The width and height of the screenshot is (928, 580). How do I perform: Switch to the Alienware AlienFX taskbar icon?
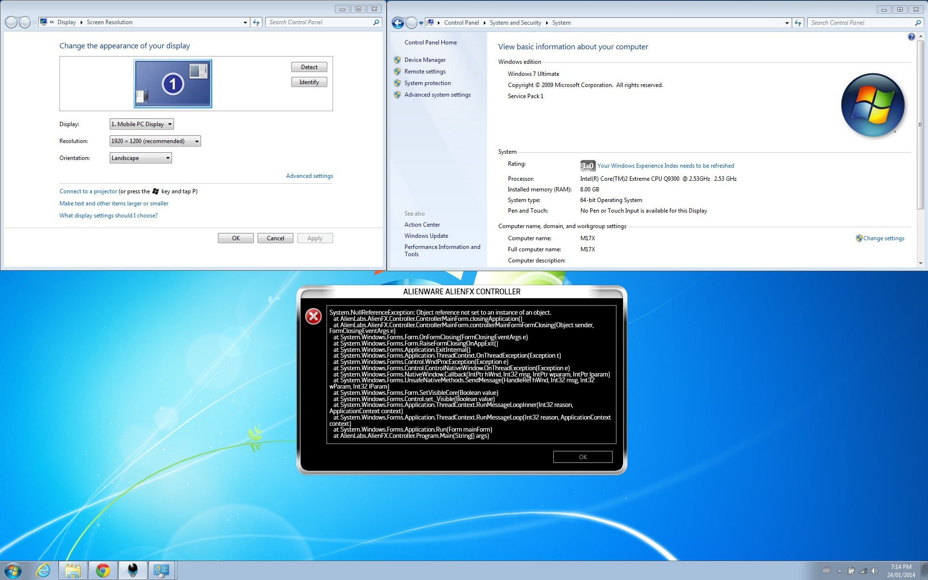click(x=132, y=570)
